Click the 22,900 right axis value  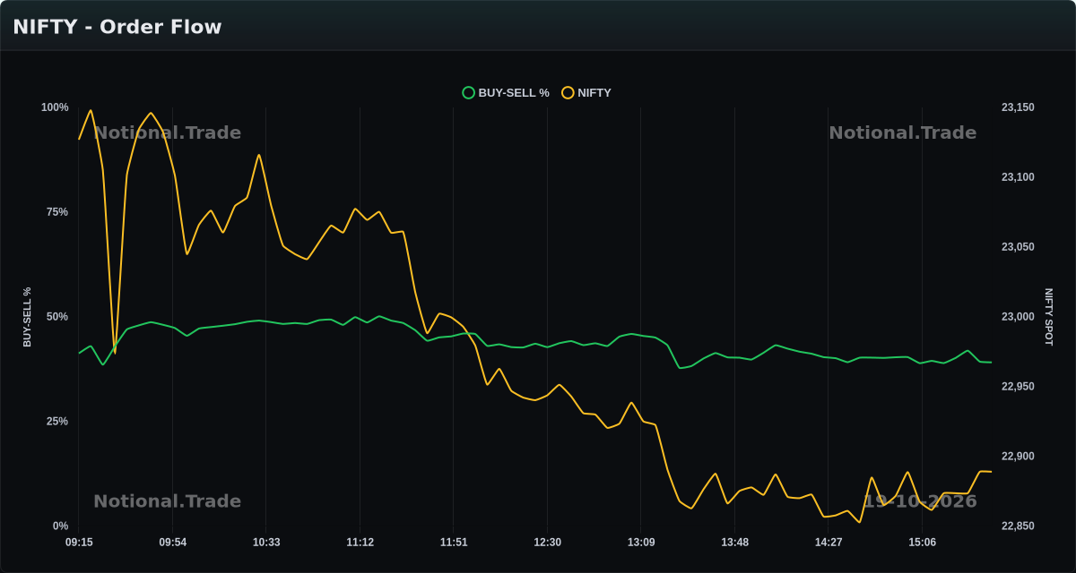[1018, 457]
